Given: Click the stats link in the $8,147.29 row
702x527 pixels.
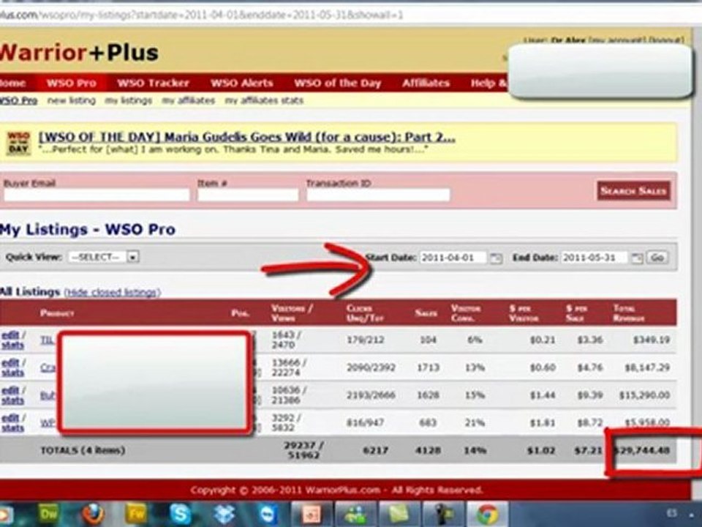Looking at the screenshot, I should pos(12,373).
